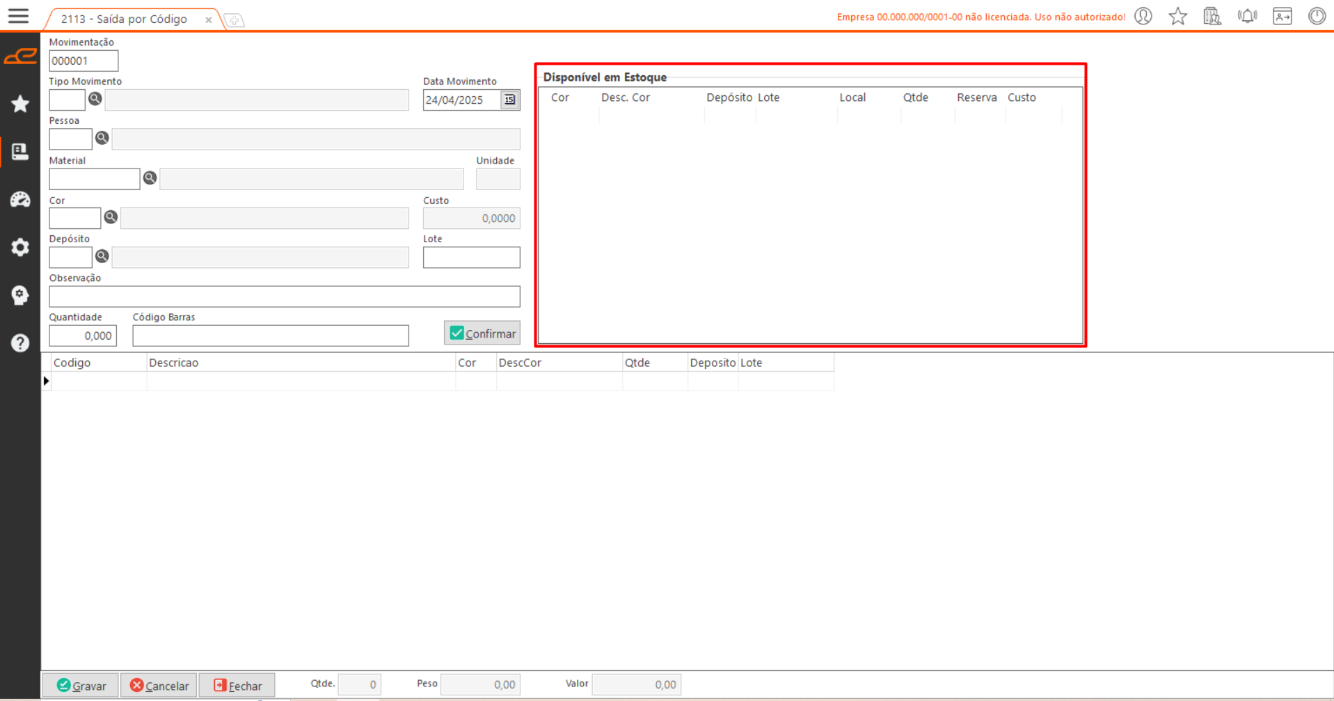The height and width of the screenshot is (701, 1334).
Task: Open the Material lookup magnifier
Action: click(x=150, y=178)
